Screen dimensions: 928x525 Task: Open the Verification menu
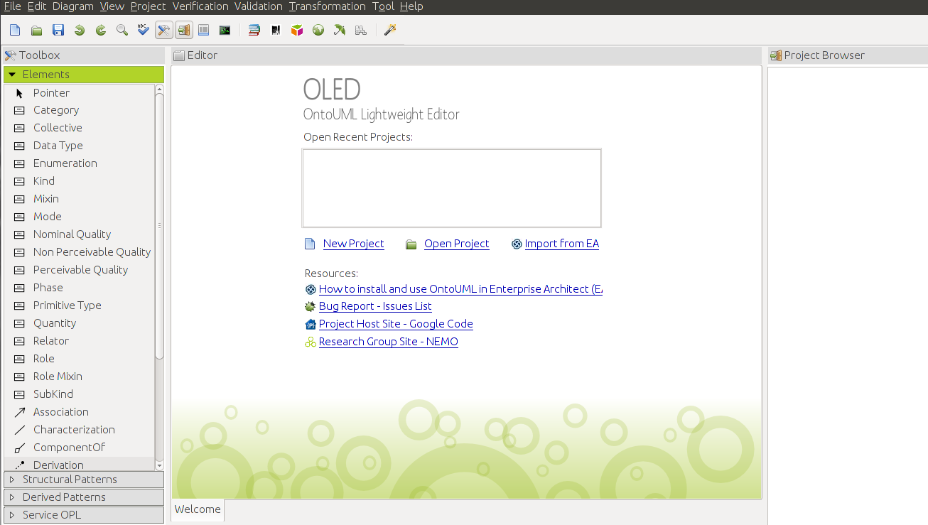coord(200,6)
